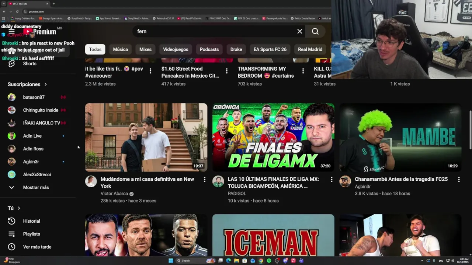Click the magnifier search button next to fern
472x265 pixels.
(315, 31)
